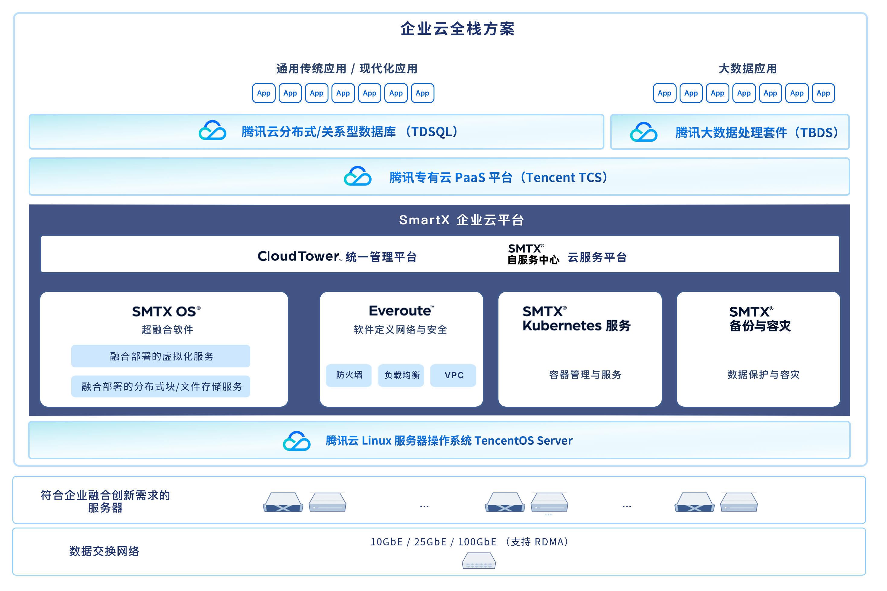Select the VPC chip in Everoute card
887x591 pixels.
coord(453,375)
